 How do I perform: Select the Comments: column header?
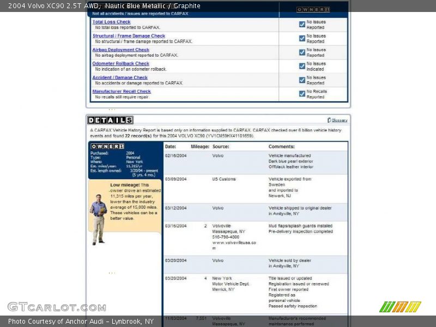pyautogui.click(x=281, y=147)
